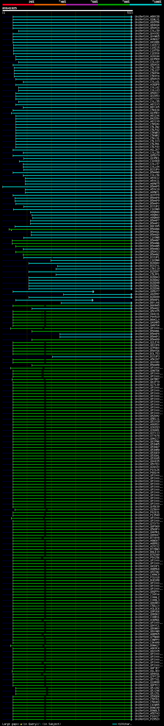Select the UniRef100_A3QQP8 entry
The height and width of the screenshot is (726, 164).
click(x=147, y=84)
